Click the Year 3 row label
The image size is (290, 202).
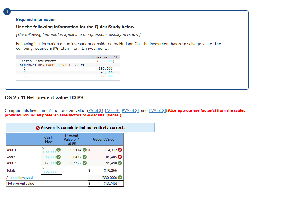(11, 163)
